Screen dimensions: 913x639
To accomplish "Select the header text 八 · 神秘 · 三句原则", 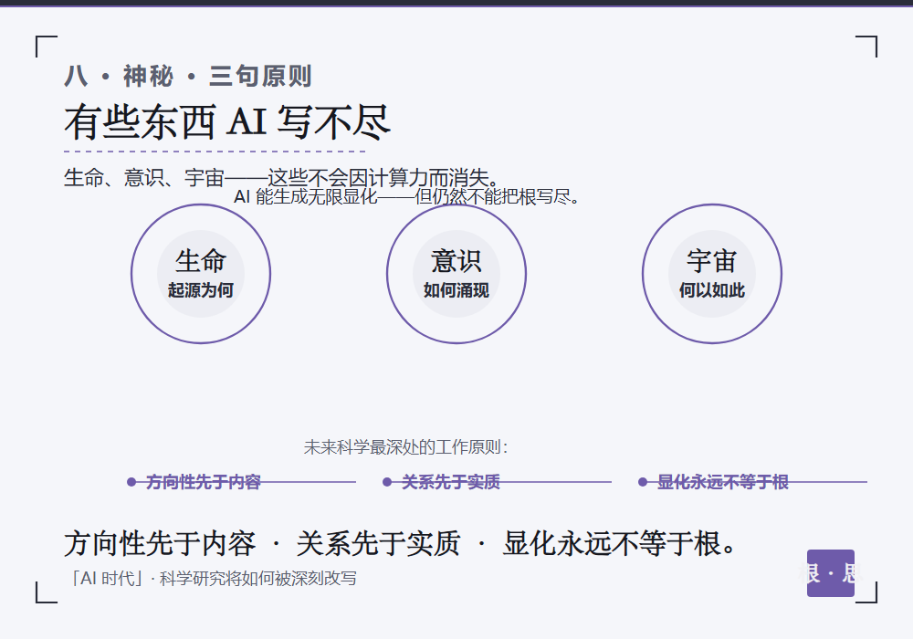I will click(188, 77).
